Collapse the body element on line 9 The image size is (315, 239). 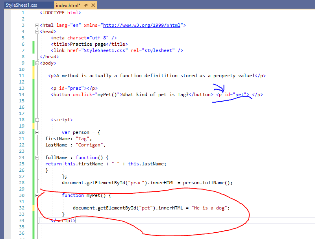point(37,63)
